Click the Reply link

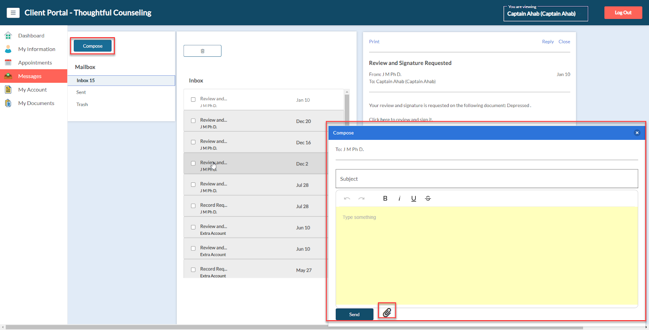click(x=548, y=42)
